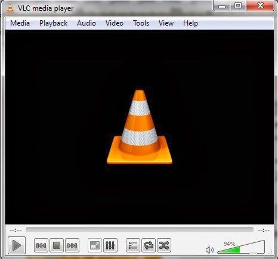The image size is (278, 259).
Task: Open the Audio menu
Action: (87, 23)
